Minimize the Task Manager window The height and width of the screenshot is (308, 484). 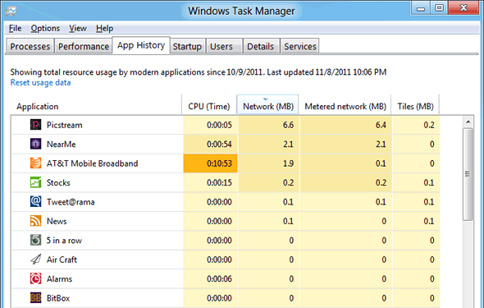pyautogui.click(x=421, y=8)
